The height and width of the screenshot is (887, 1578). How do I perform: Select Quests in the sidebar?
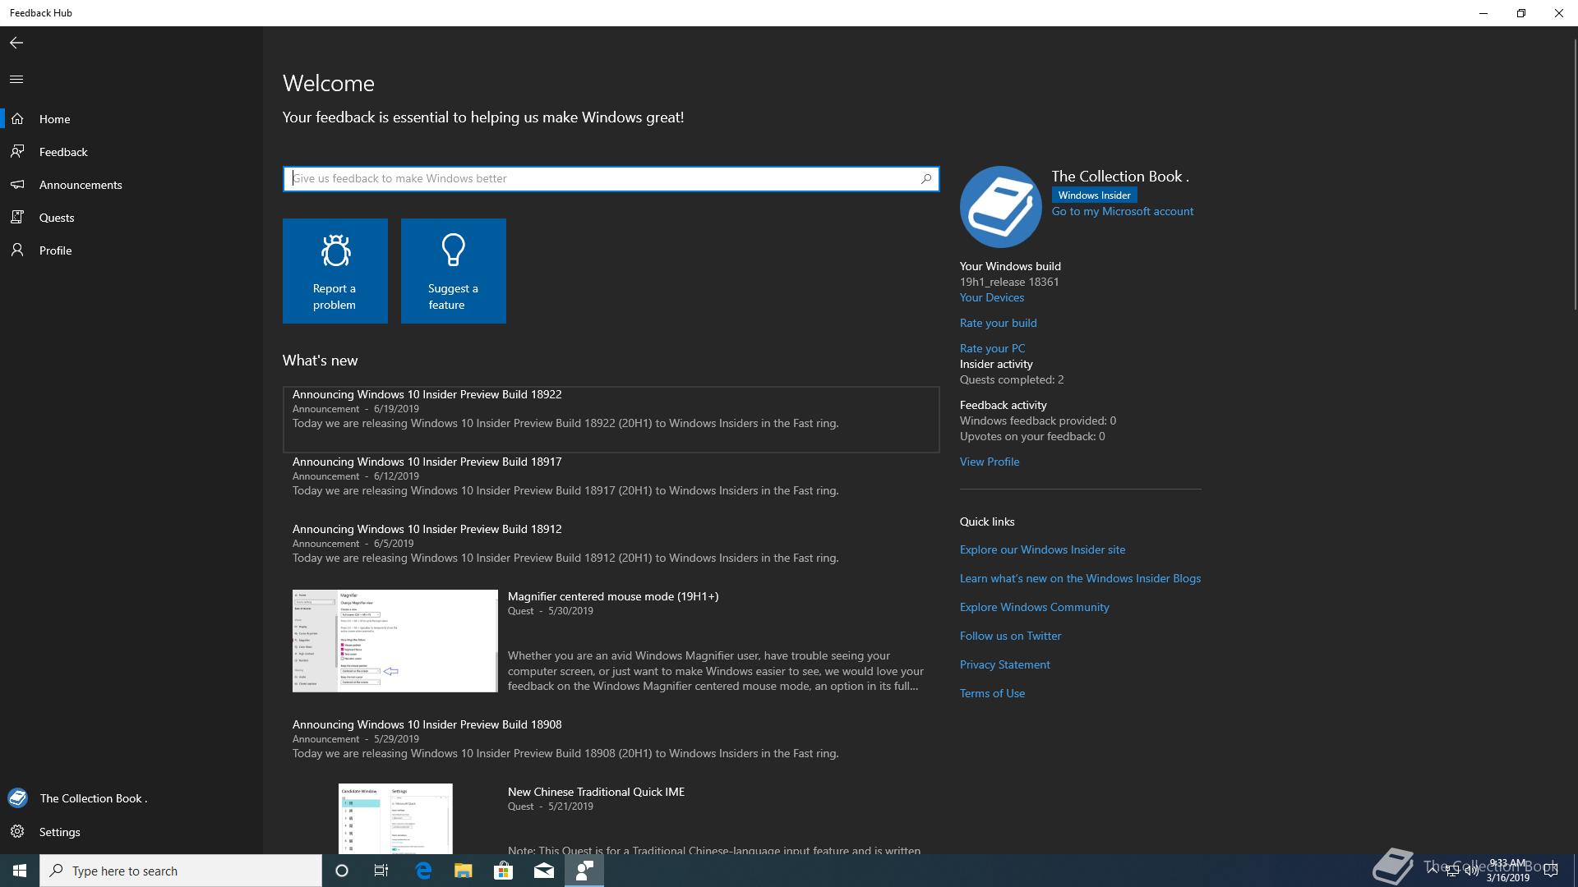coord(131,218)
